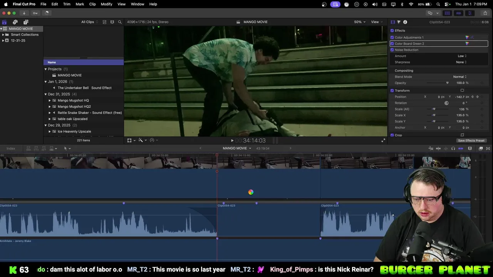This screenshot has width=493, height=277.
Task: Toggle the headphone audio skimming icon
Action: [453, 149]
